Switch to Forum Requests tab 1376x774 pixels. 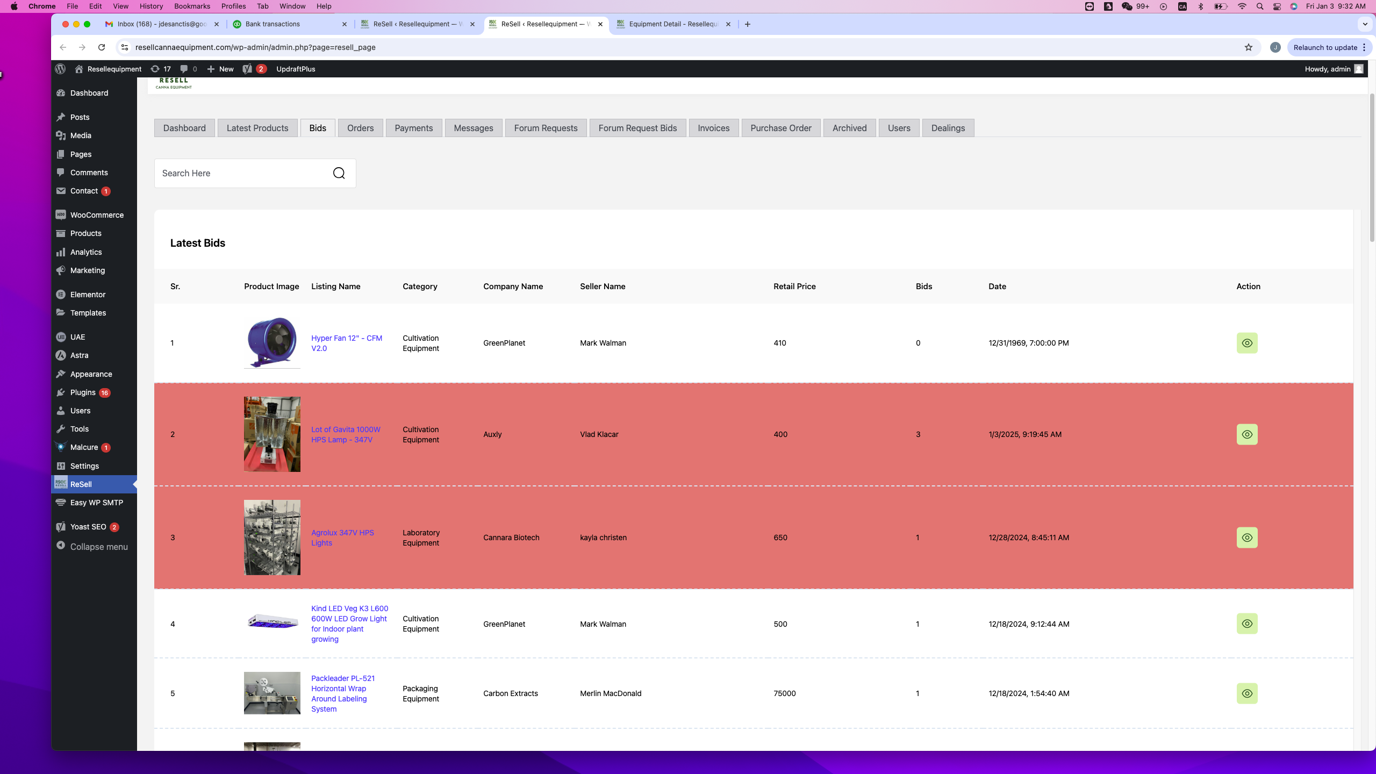click(x=546, y=128)
